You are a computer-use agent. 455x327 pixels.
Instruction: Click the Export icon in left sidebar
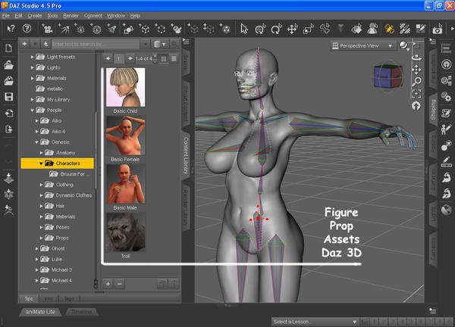click(8, 129)
